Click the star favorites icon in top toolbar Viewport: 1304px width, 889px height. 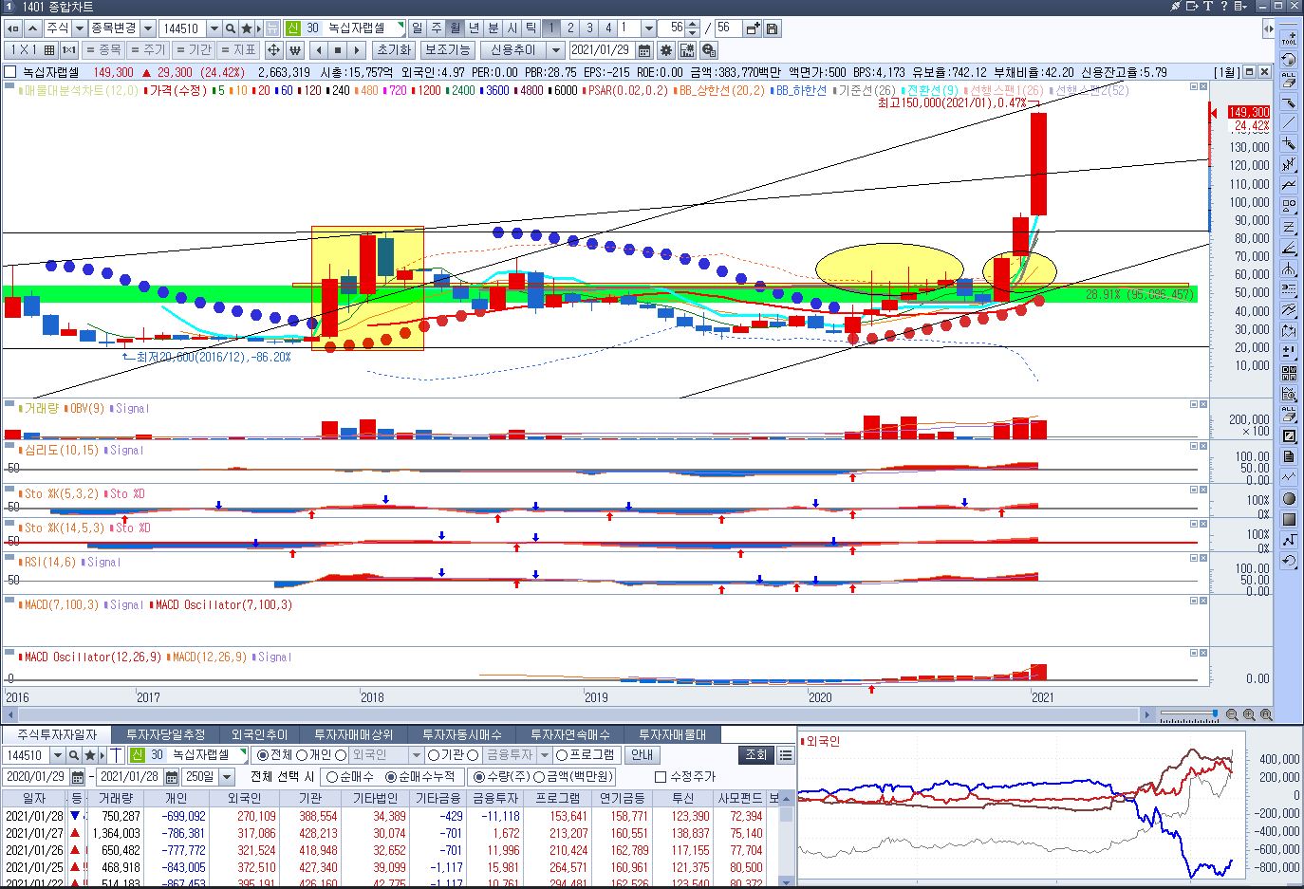pyautogui.click(x=247, y=28)
